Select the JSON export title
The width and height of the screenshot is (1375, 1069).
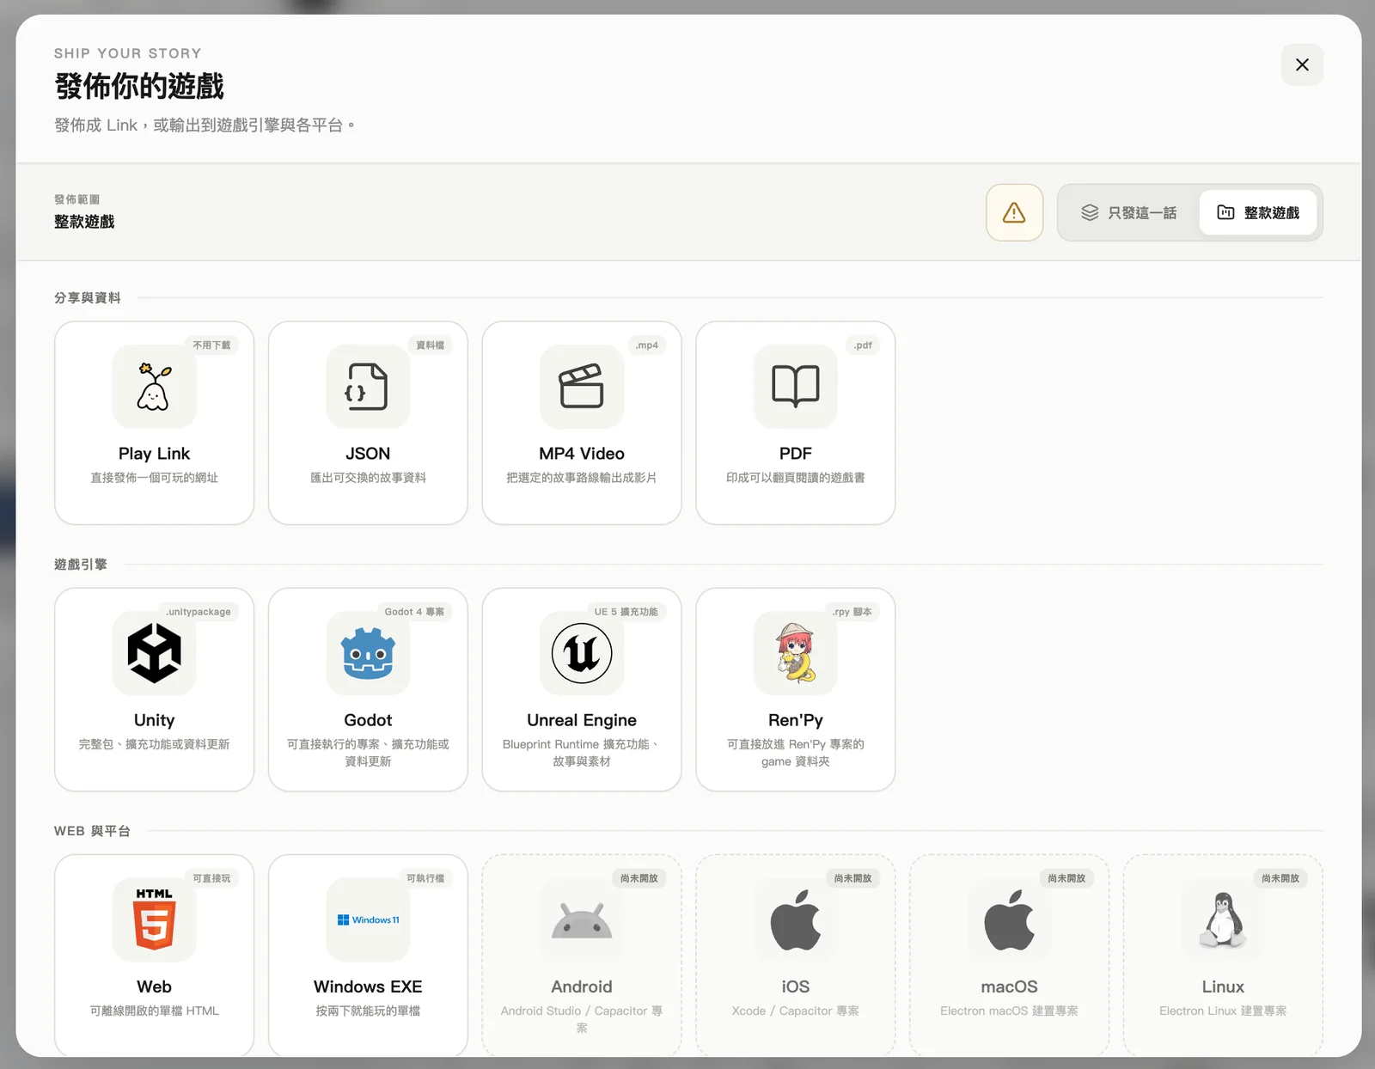click(368, 454)
